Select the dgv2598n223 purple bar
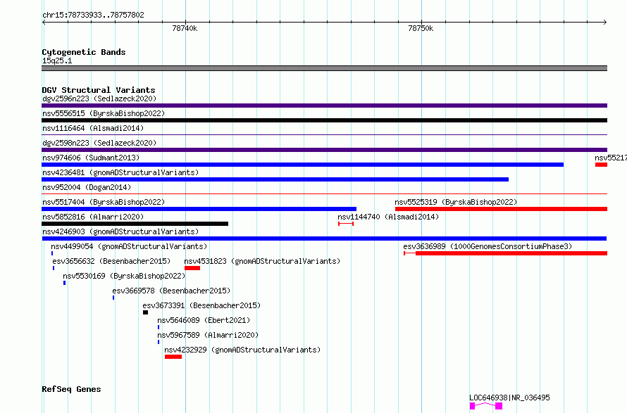The width and height of the screenshot is (627, 413). (324, 150)
